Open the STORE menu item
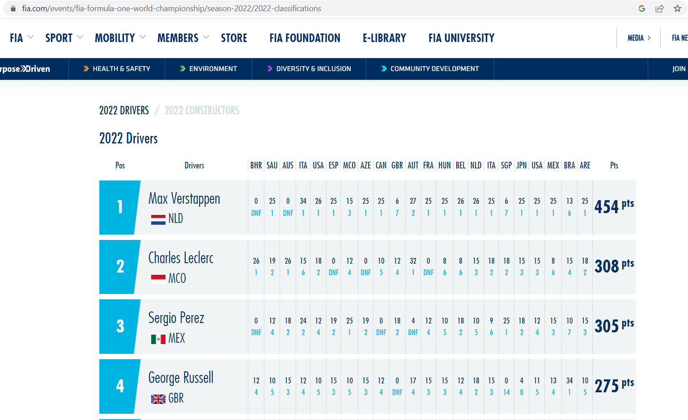688x420 pixels. pos(234,38)
